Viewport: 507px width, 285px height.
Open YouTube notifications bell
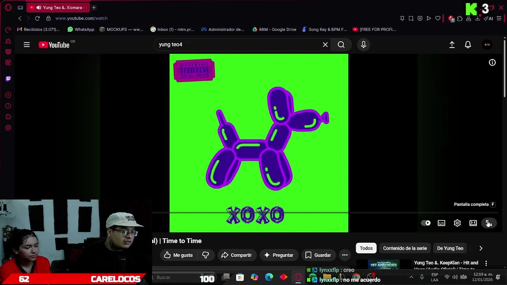coord(468,45)
